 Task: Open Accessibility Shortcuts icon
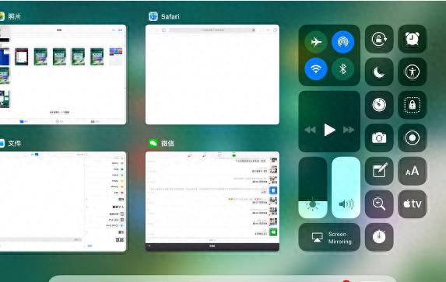click(413, 71)
